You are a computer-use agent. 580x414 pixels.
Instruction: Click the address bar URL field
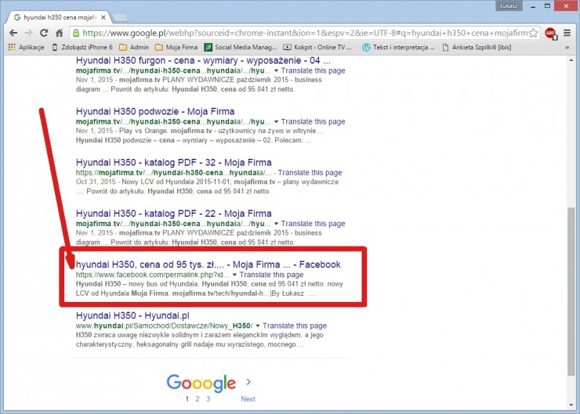305,33
